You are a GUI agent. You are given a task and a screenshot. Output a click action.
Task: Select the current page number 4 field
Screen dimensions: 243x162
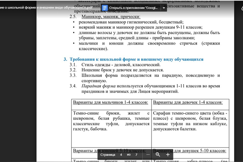[121, 155]
